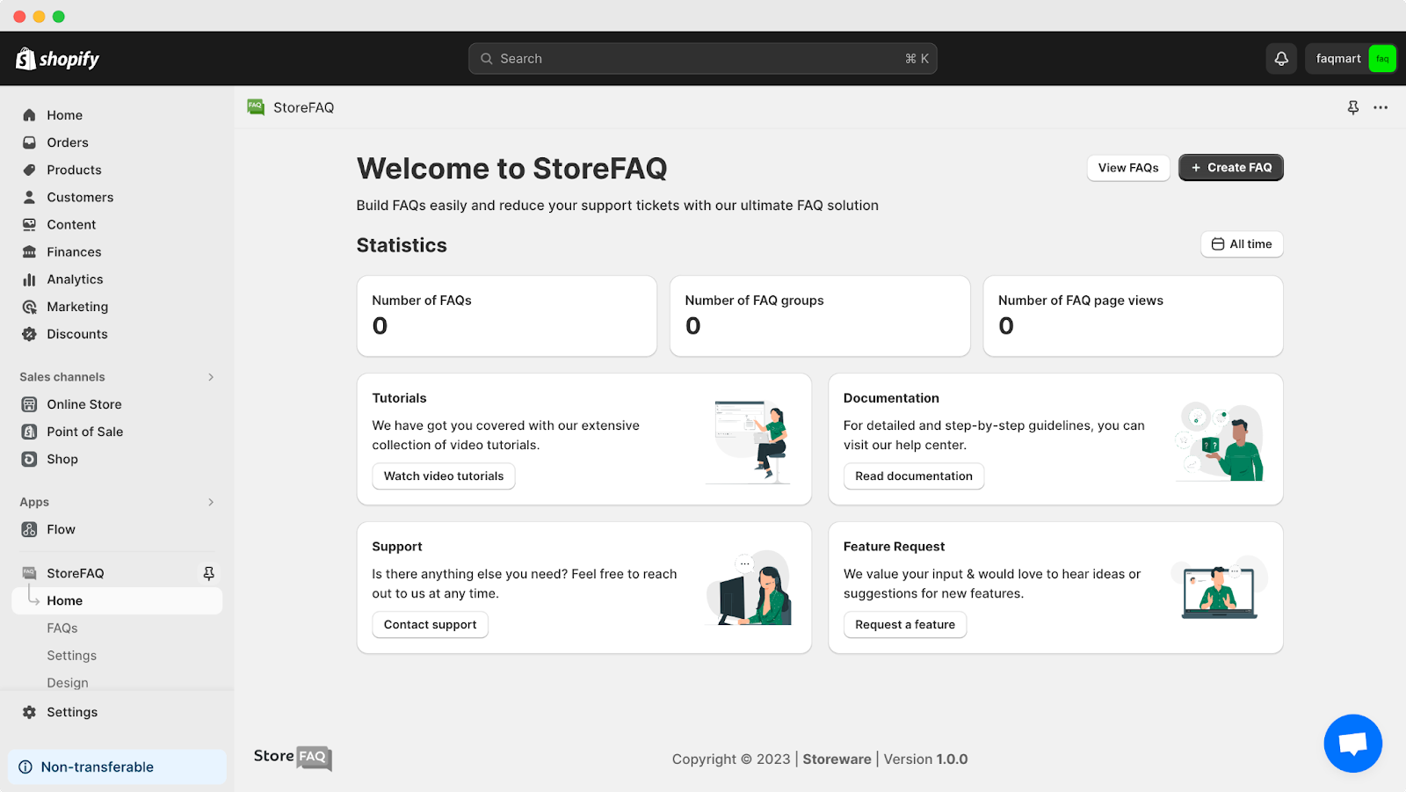Image resolution: width=1406 pixels, height=792 pixels.
Task: Click the StoreFAQ app icon in sidebar
Action: coord(29,573)
